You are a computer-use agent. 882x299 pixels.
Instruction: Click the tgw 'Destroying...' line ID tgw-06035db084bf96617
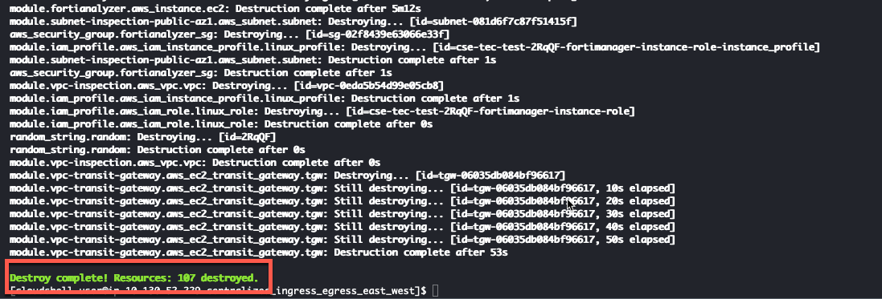click(497, 176)
